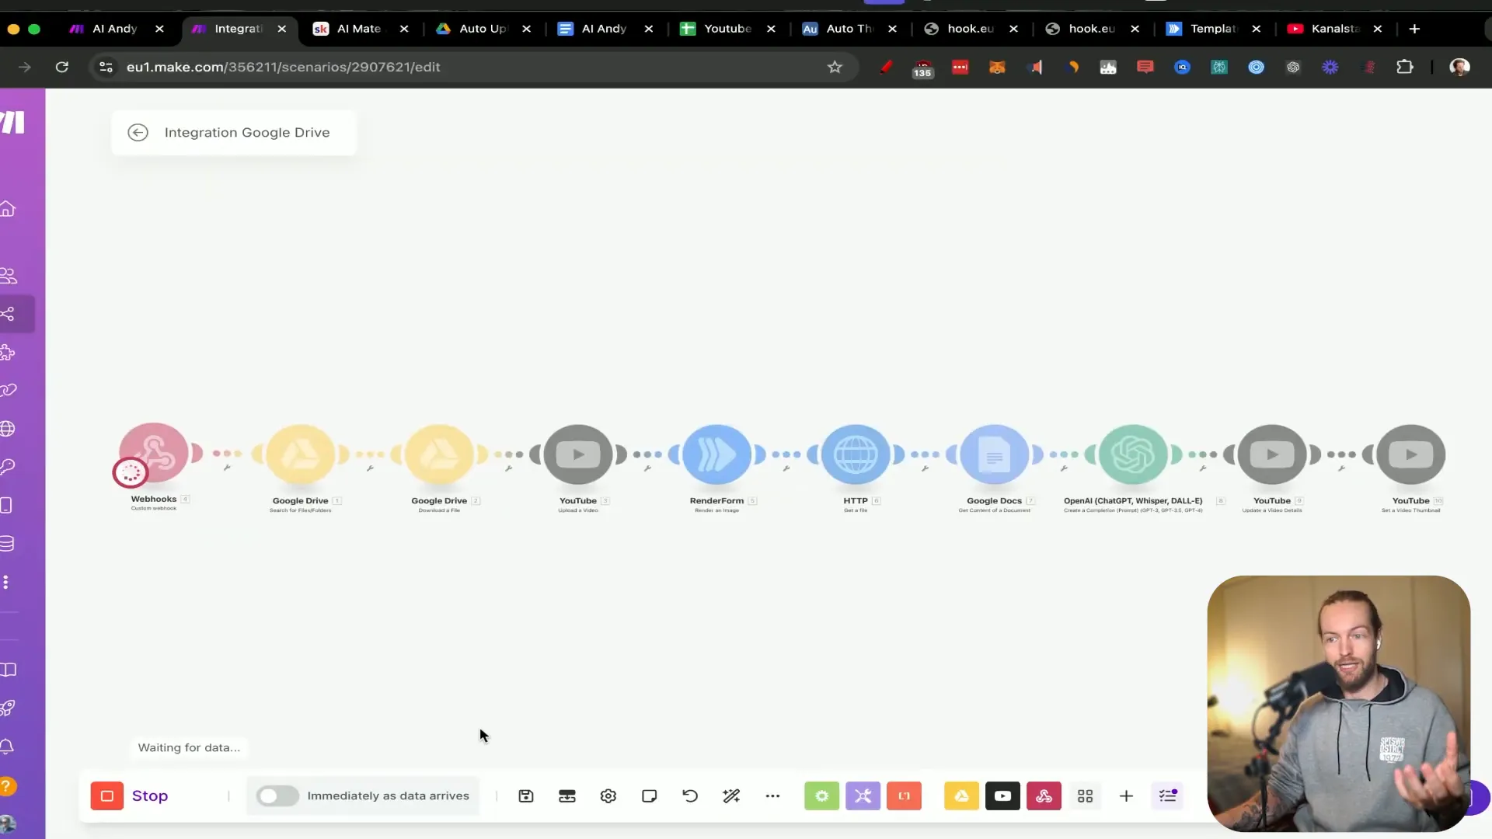This screenshot has width=1492, height=839.
Task: Go back using the arrow beside Integration Google Drive
Action: tap(138, 132)
